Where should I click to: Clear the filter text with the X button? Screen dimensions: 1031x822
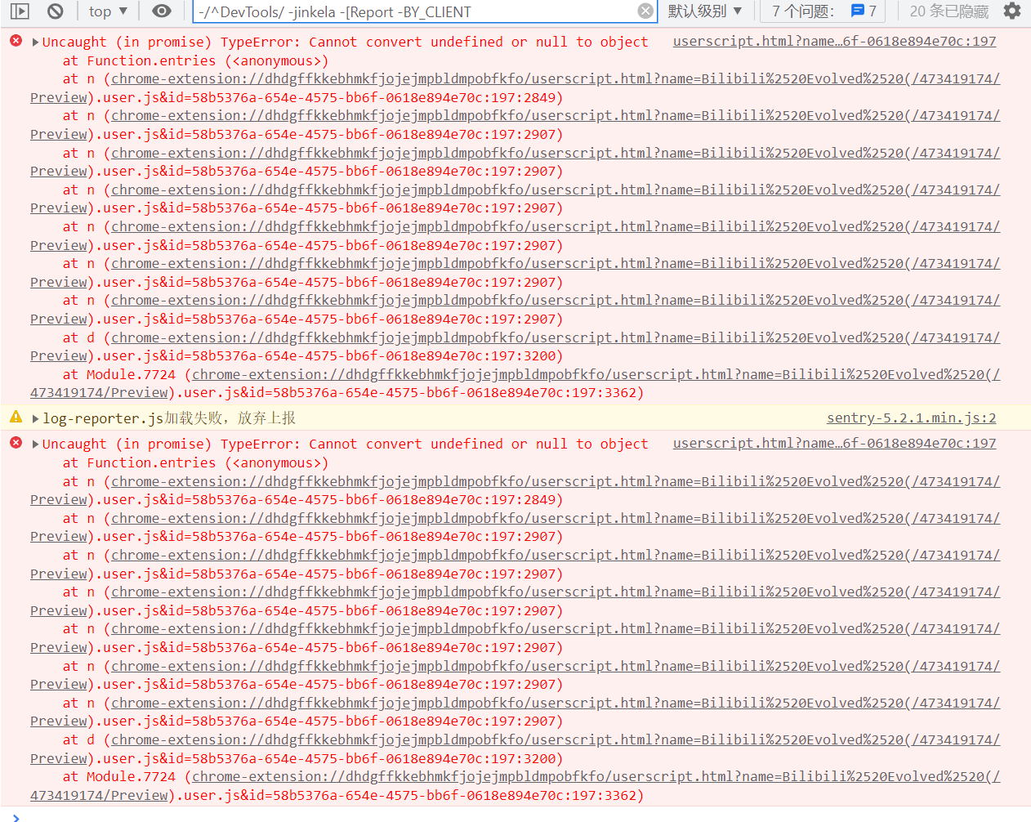(x=645, y=11)
